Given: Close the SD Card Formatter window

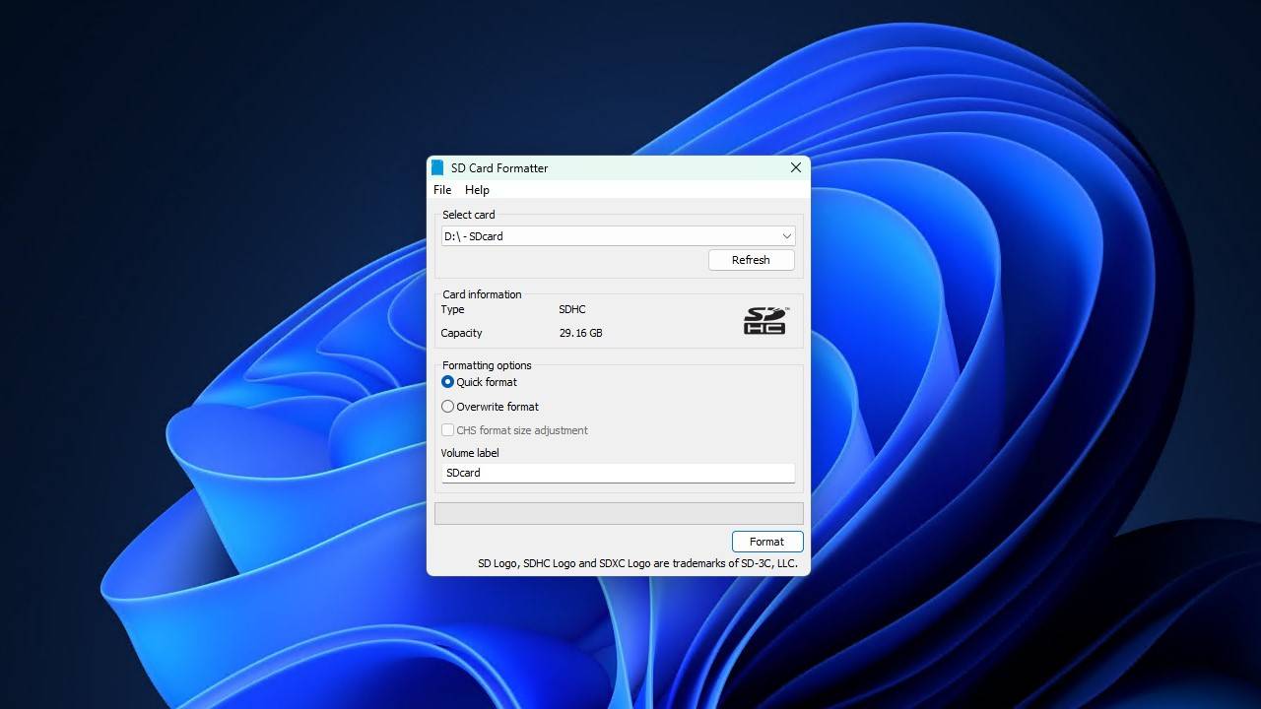Looking at the screenshot, I should 795,167.
